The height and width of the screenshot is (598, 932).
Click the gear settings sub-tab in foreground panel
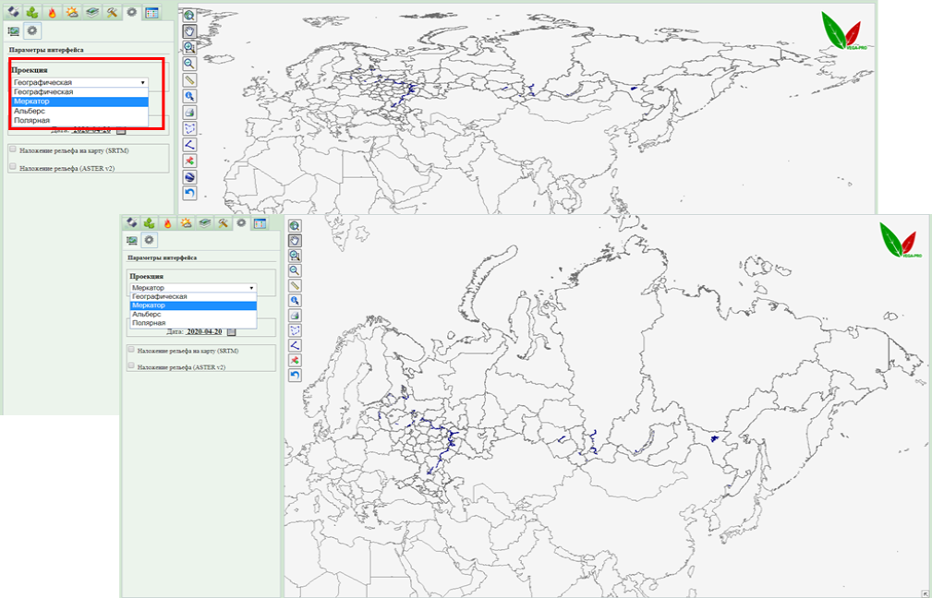click(x=149, y=240)
